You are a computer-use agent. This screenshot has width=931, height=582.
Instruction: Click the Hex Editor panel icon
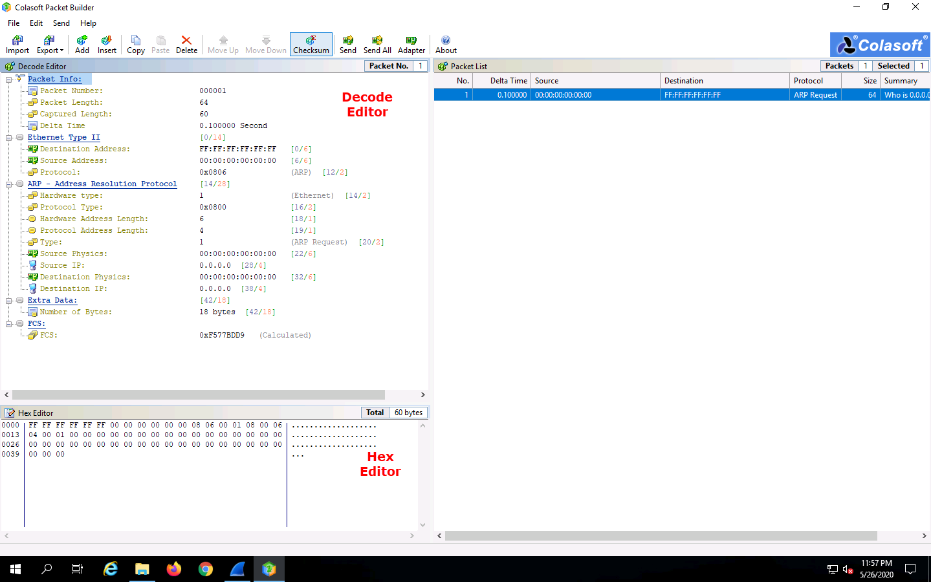coord(10,413)
